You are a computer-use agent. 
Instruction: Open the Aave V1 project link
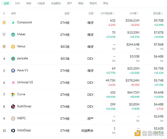click(x=23, y=70)
